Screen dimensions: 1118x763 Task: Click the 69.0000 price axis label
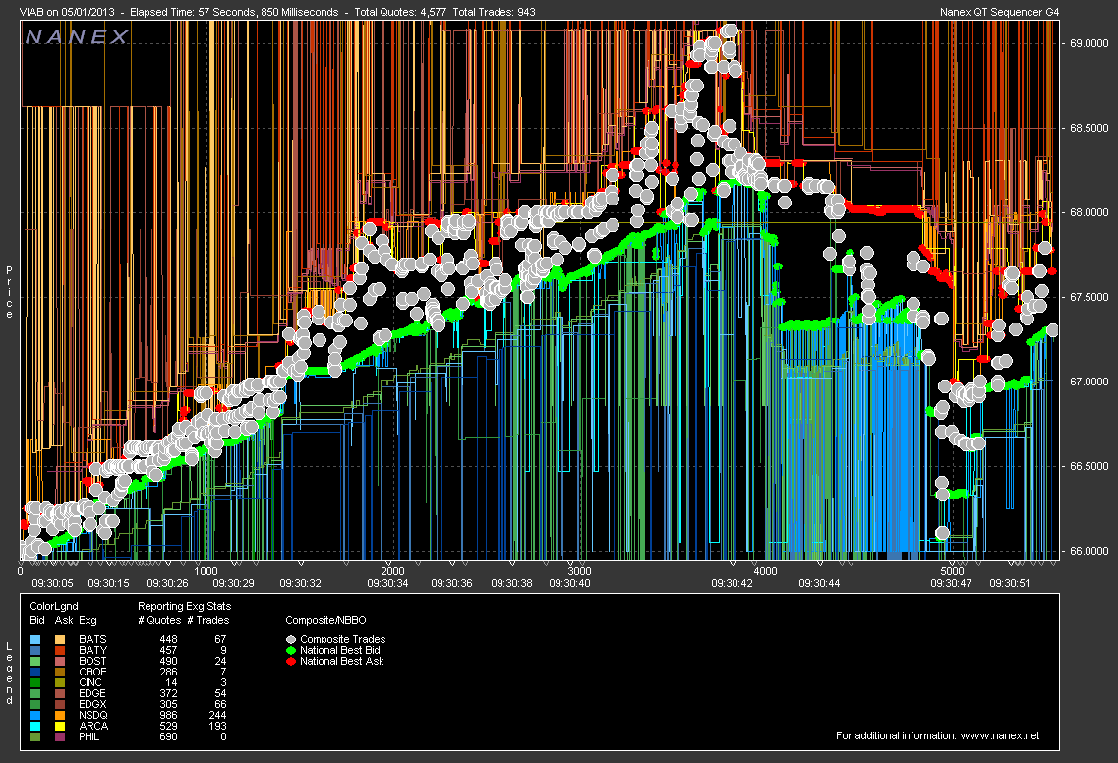pyautogui.click(x=1089, y=43)
